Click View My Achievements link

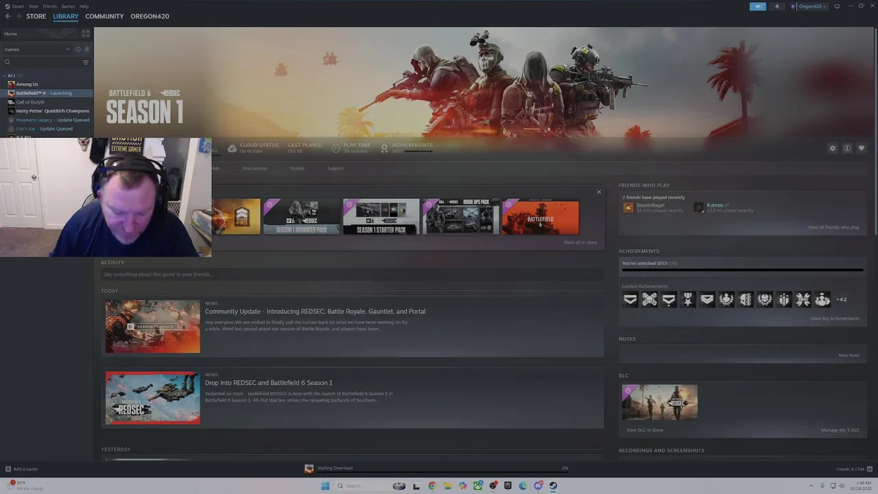[835, 318]
